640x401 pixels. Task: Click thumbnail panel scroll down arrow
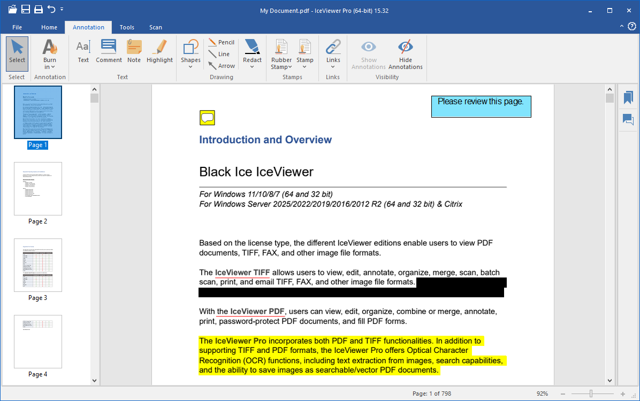coord(94,381)
